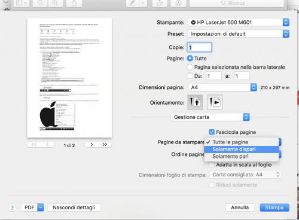
Task: Click the Copie number field
Action: (199, 47)
